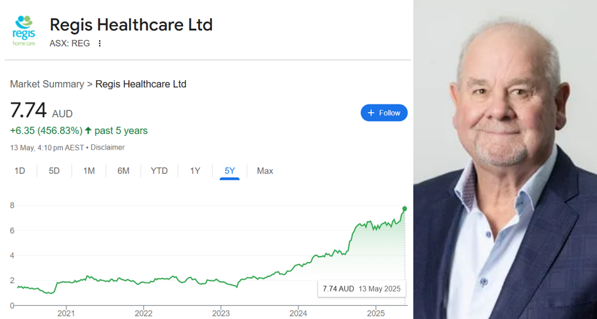Show the YTD price chart
597x319 pixels.
[159, 171]
